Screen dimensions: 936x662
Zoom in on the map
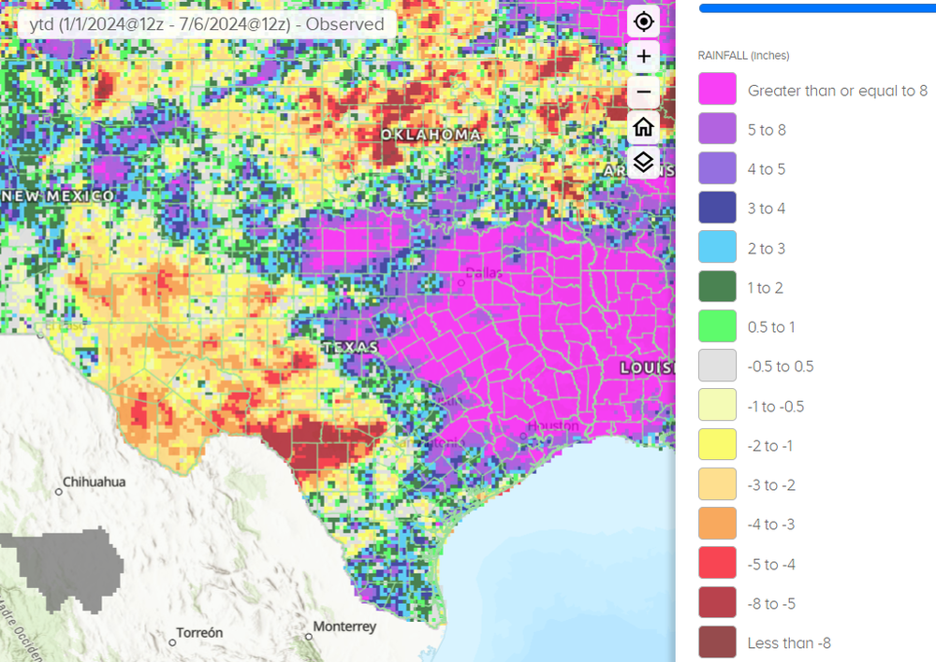644,56
